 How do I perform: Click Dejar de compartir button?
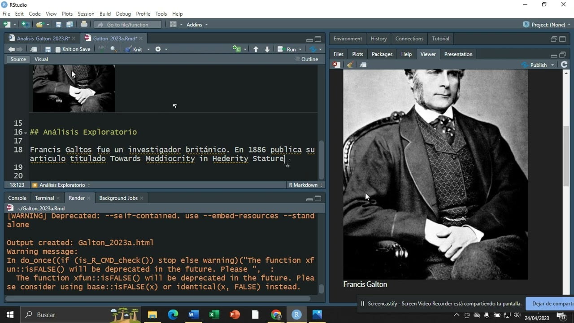(550, 304)
